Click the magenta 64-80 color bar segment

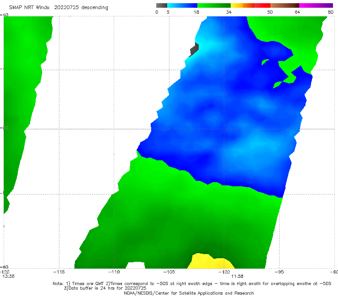tap(316, 5)
